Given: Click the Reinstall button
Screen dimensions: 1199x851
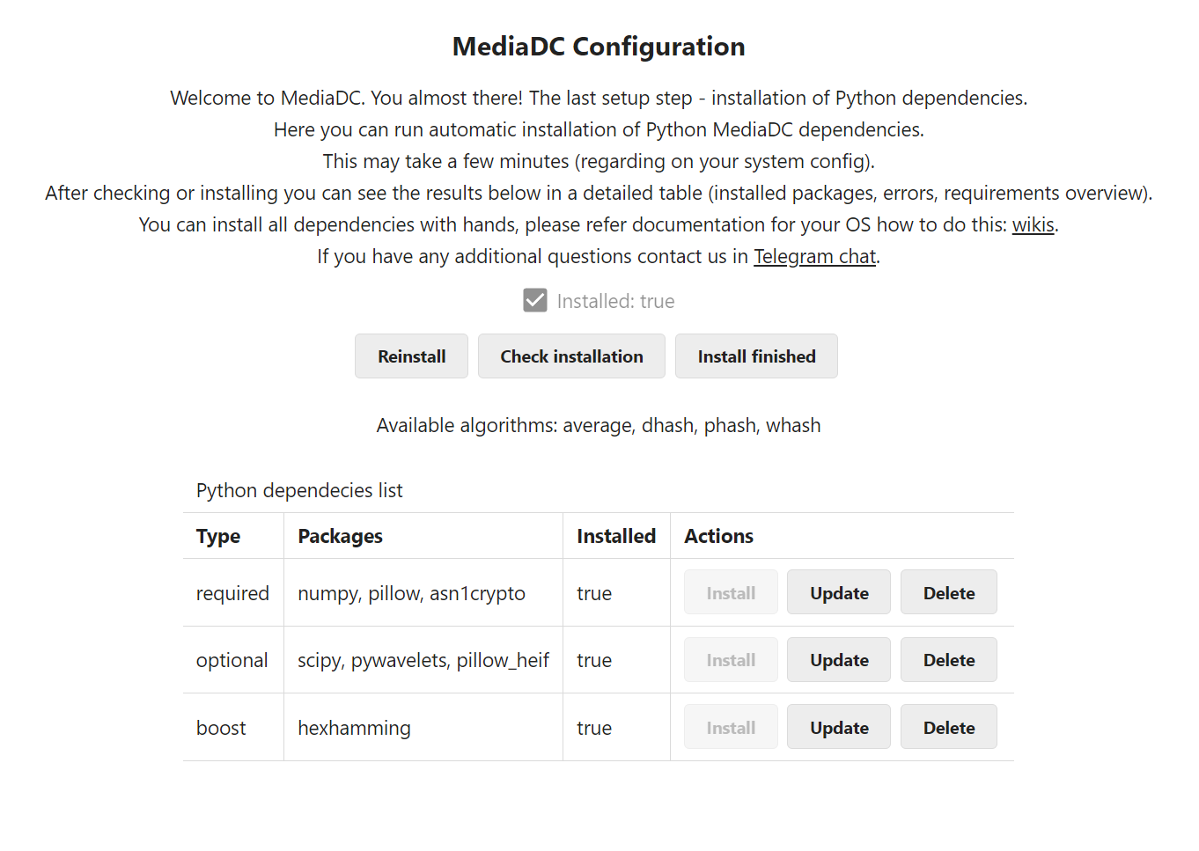Looking at the screenshot, I should [x=411, y=356].
